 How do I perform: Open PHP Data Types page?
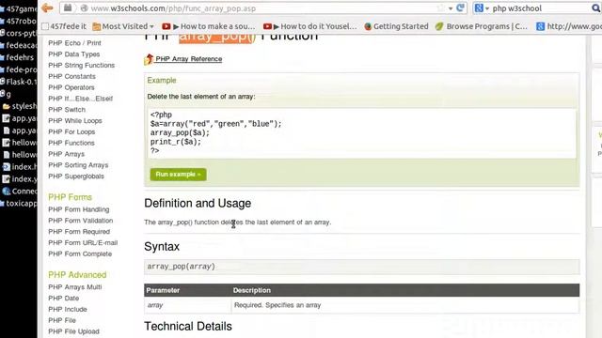[74, 54]
